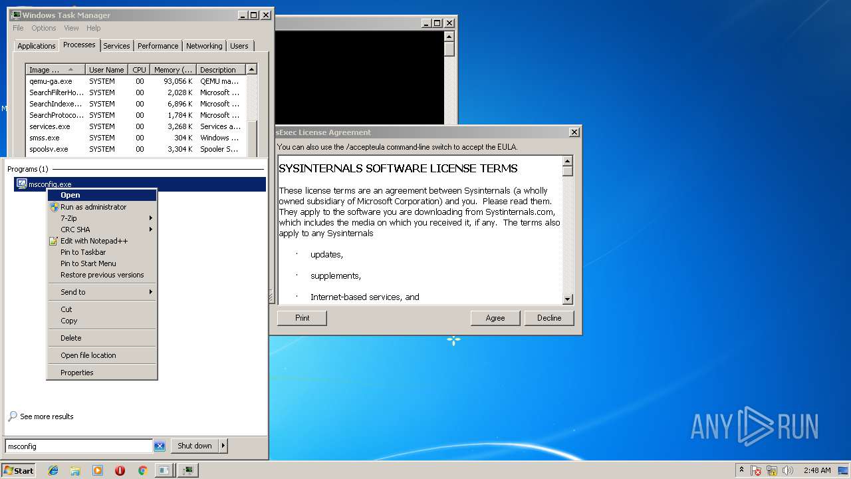This screenshot has height=479, width=851.
Task: Select the qemu-ga.exe process row
Action: [136, 81]
